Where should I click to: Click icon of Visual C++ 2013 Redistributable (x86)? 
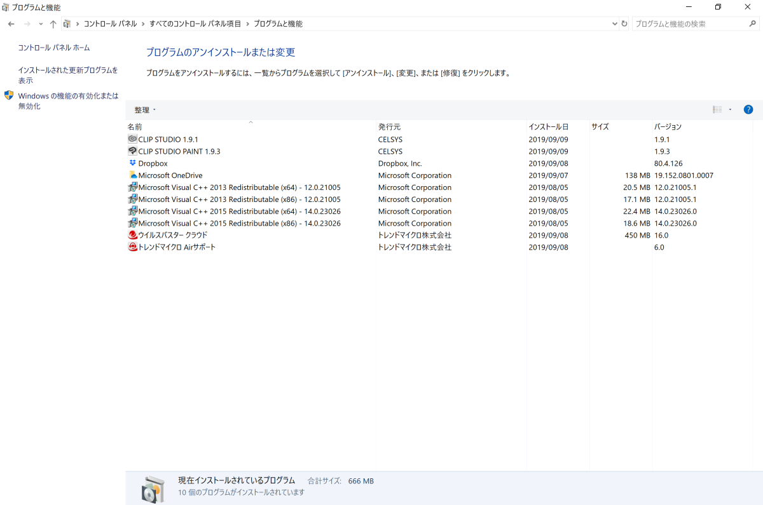click(132, 199)
